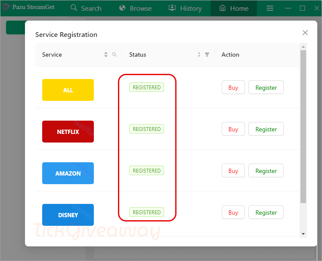
Task: Open the Search tab
Action: tap(86, 8)
